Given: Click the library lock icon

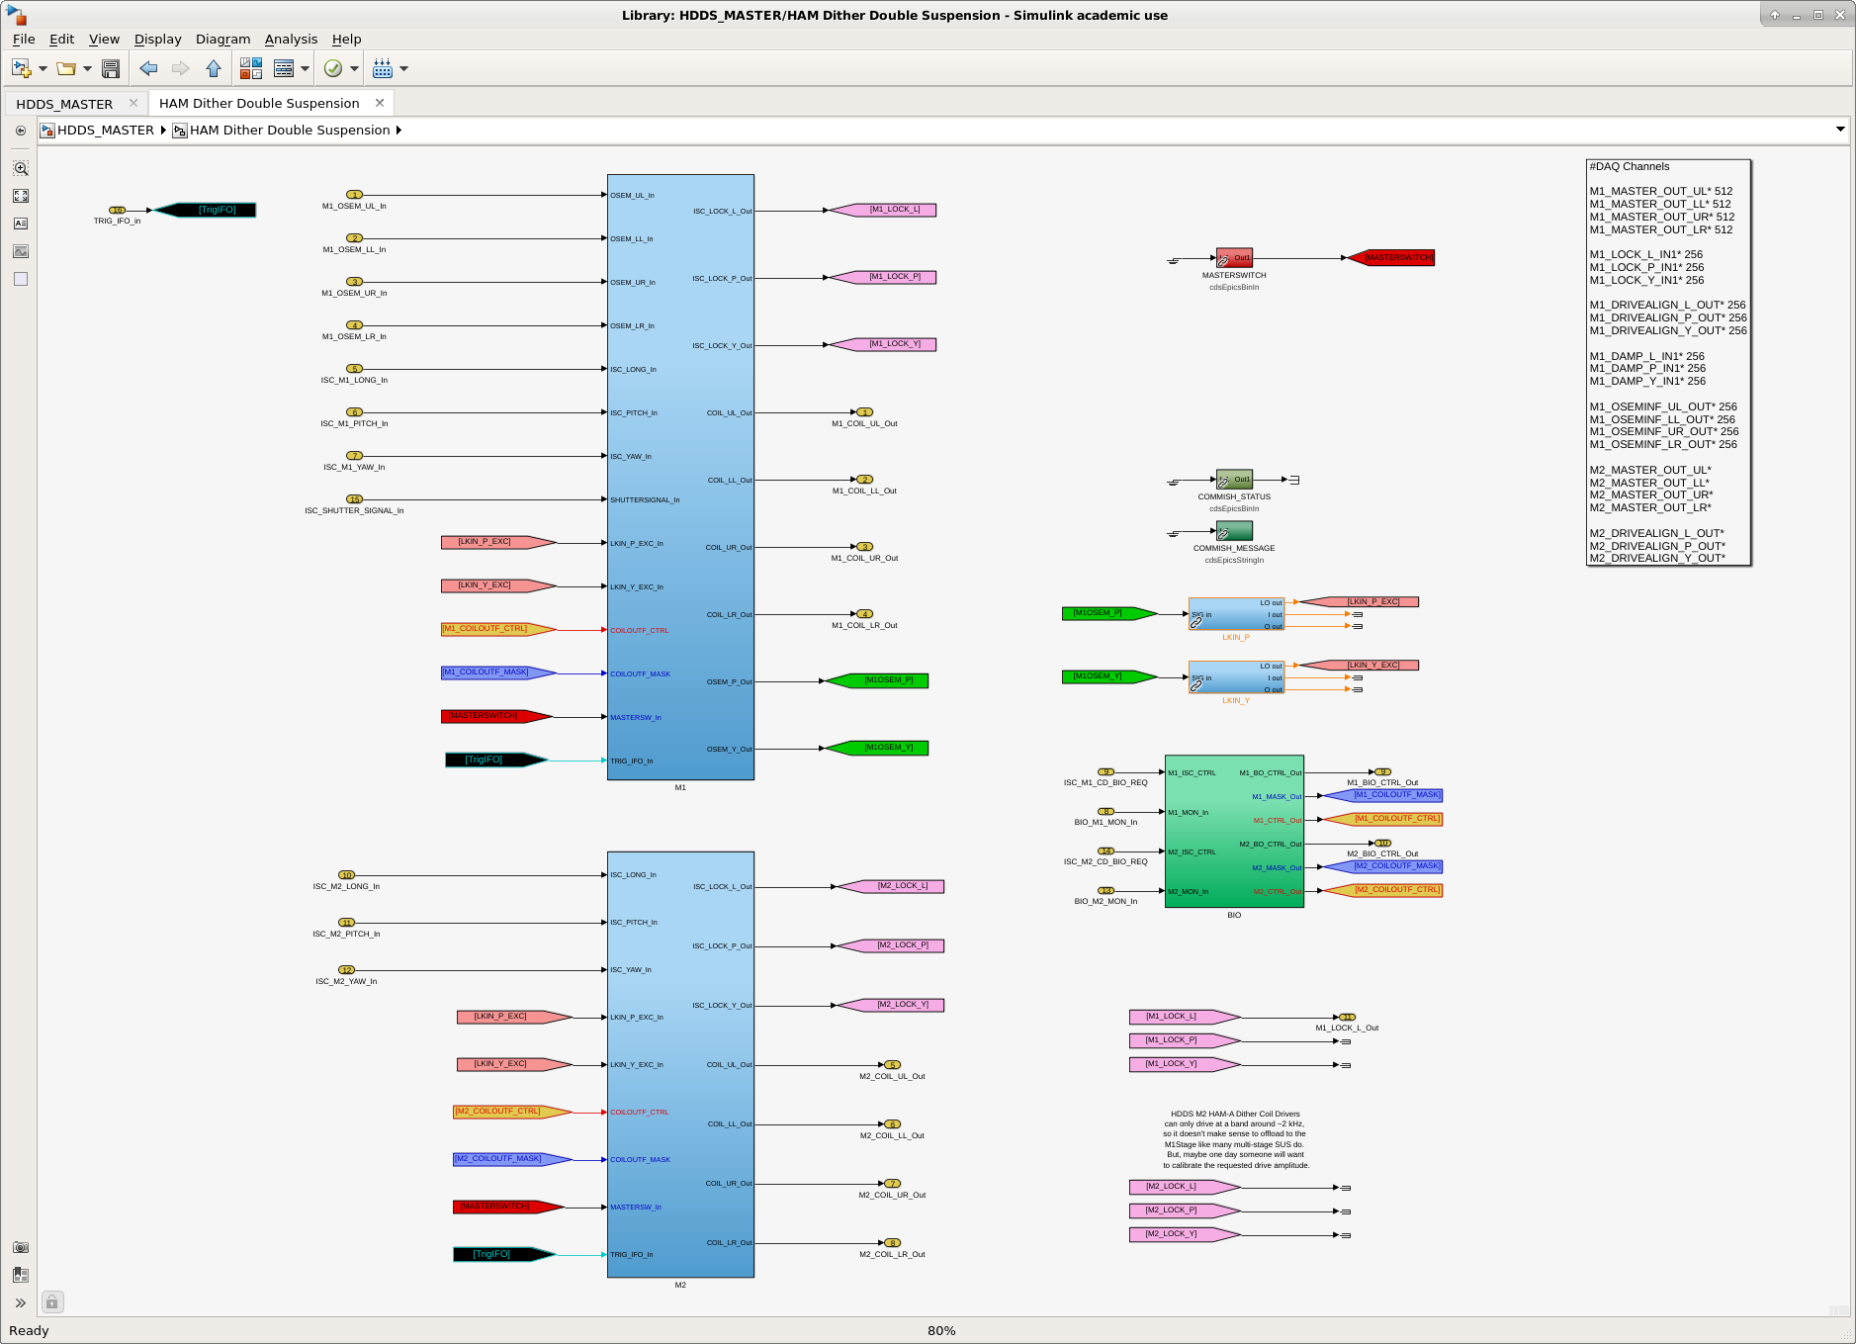Looking at the screenshot, I should tap(52, 1301).
